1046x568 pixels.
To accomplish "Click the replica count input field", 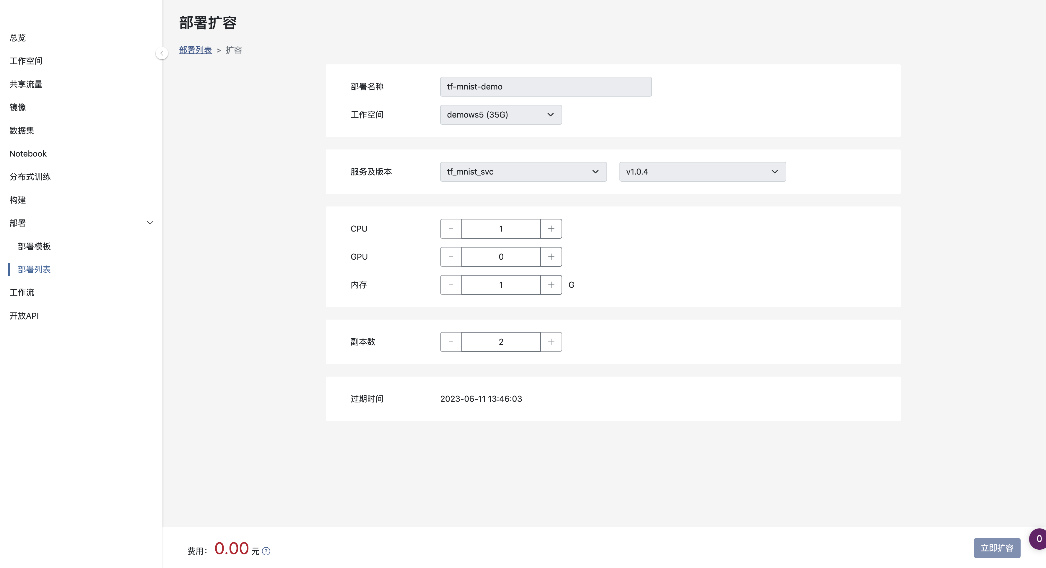I will click(501, 342).
